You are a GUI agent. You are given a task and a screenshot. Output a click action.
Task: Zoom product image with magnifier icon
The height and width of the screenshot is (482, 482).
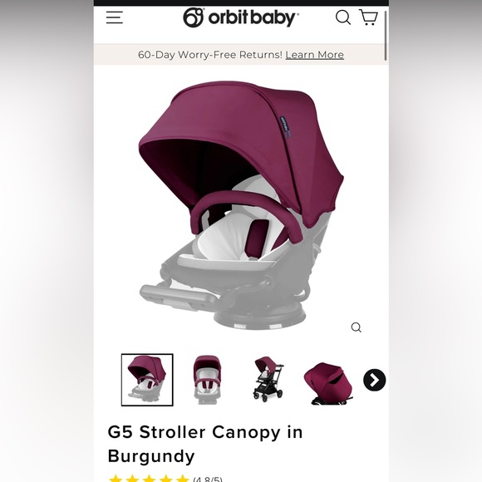click(356, 327)
